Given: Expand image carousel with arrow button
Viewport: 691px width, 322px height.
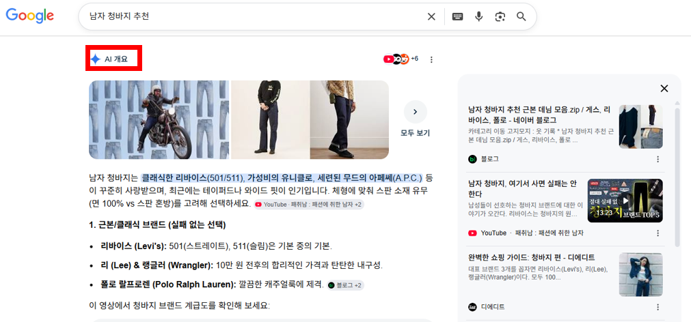Looking at the screenshot, I should pos(415,112).
